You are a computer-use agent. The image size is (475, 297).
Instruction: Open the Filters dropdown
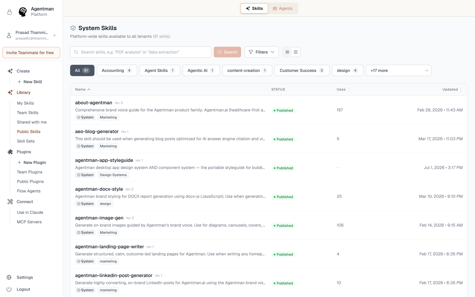(x=262, y=52)
